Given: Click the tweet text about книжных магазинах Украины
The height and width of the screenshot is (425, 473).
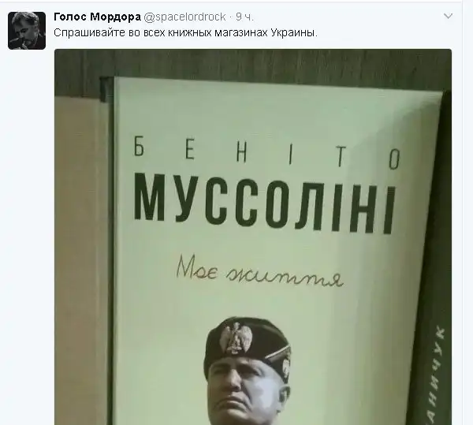Looking at the screenshot, I should pyautogui.click(x=185, y=32).
